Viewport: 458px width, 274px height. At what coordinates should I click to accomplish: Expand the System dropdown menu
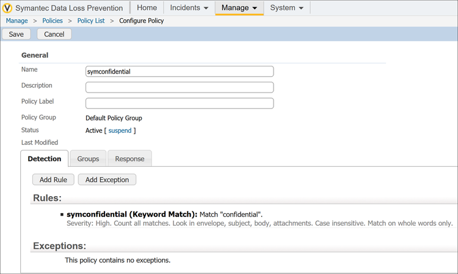tap(286, 8)
